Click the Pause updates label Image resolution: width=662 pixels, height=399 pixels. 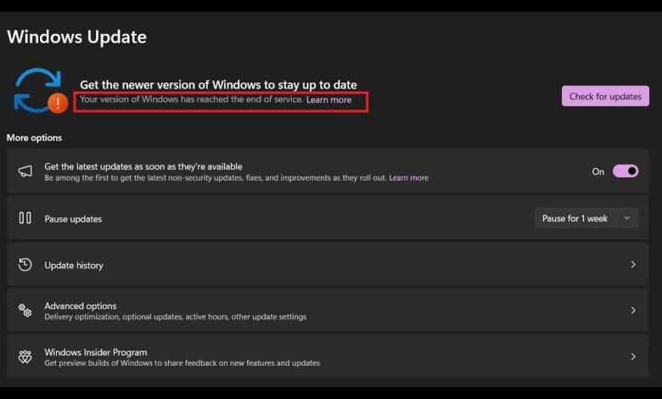click(x=73, y=219)
